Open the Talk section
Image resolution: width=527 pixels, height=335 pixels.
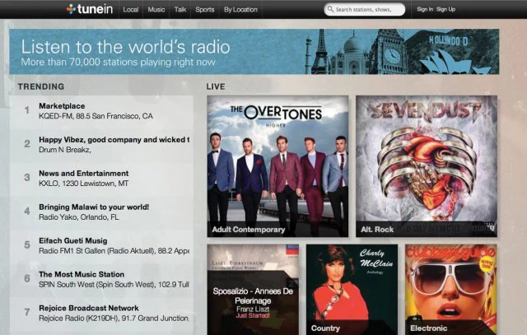coord(181,10)
